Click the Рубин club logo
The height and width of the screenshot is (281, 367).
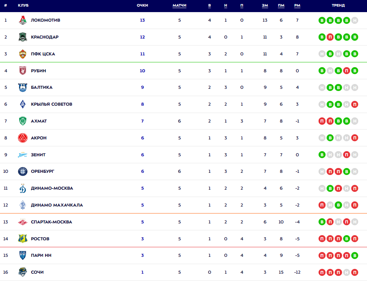point(23,71)
